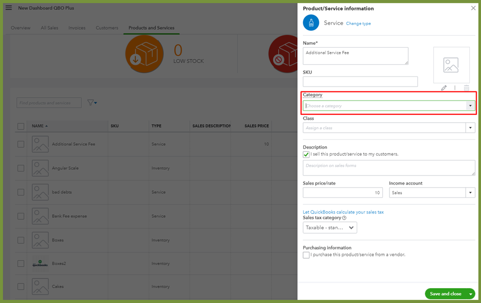The width and height of the screenshot is (481, 303).
Task: Click the Find products and services search box
Action: tap(49, 102)
